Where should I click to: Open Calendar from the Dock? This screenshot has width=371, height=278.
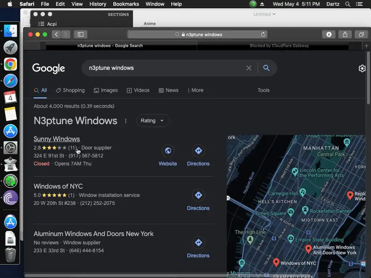[x=11, y=97]
